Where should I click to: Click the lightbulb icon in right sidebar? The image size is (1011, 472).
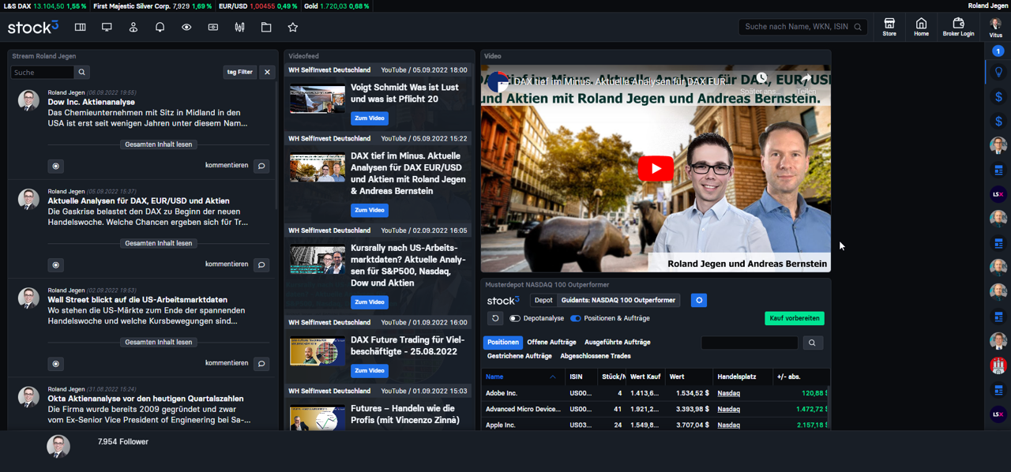pos(998,72)
